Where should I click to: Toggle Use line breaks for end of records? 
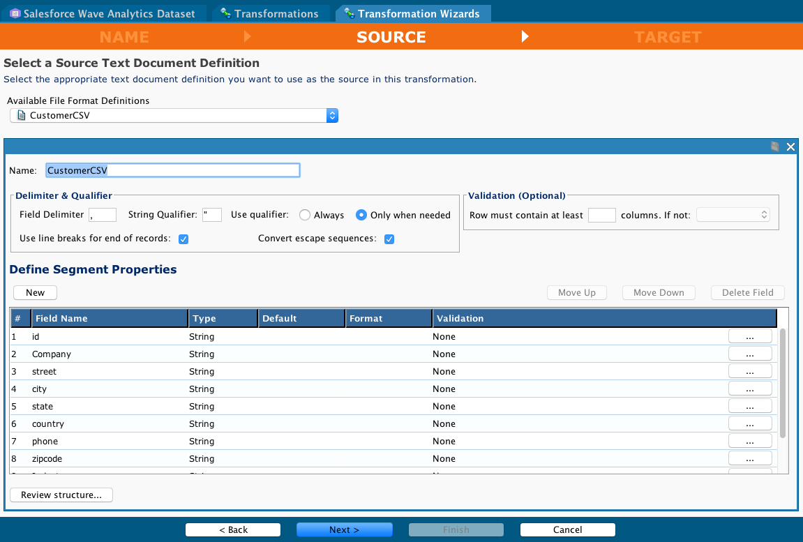(x=183, y=239)
